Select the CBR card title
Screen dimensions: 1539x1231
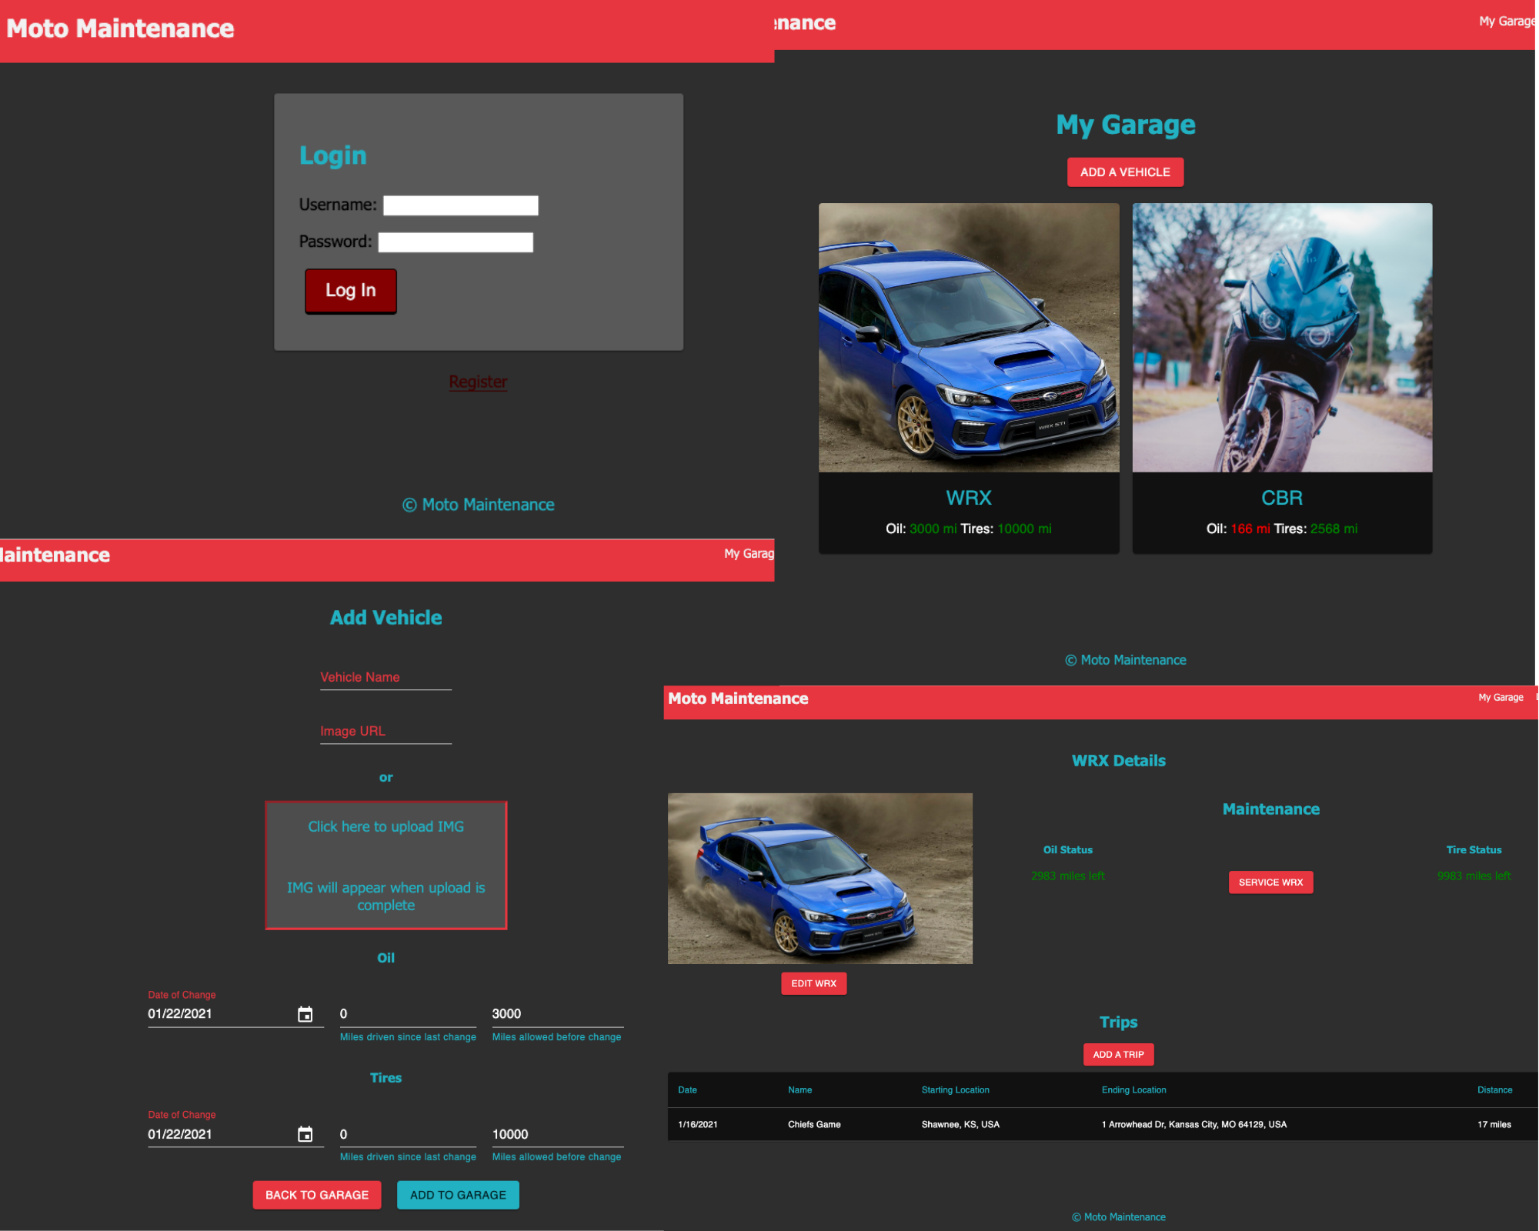(1282, 498)
